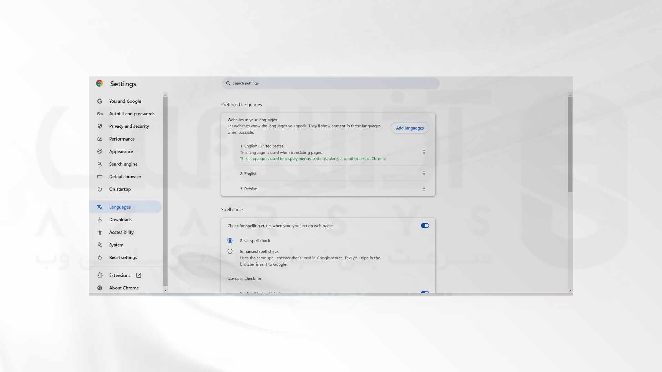Open more actions menu for 2. English
Image resolution: width=662 pixels, height=372 pixels.
pyautogui.click(x=424, y=174)
